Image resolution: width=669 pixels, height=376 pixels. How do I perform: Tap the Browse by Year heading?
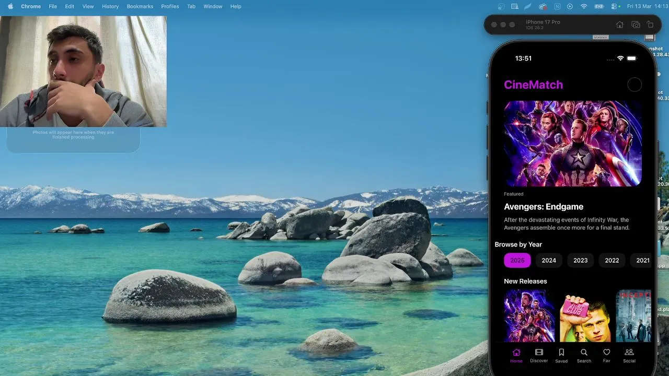(518, 244)
